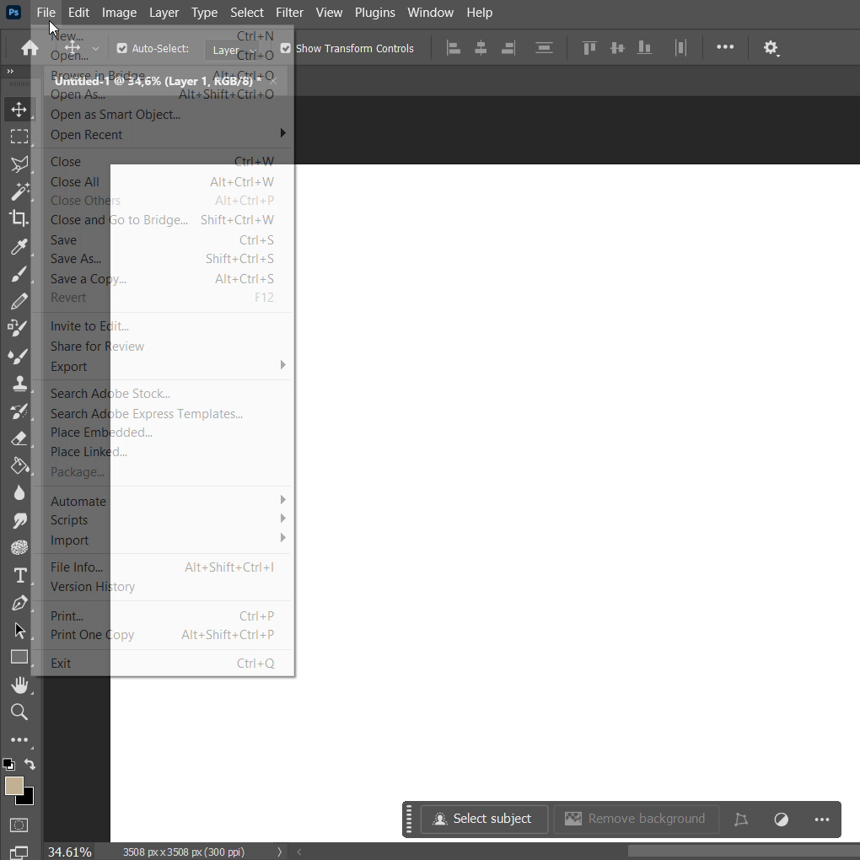
Task: Select the Pencil tool
Action: [19, 300]
